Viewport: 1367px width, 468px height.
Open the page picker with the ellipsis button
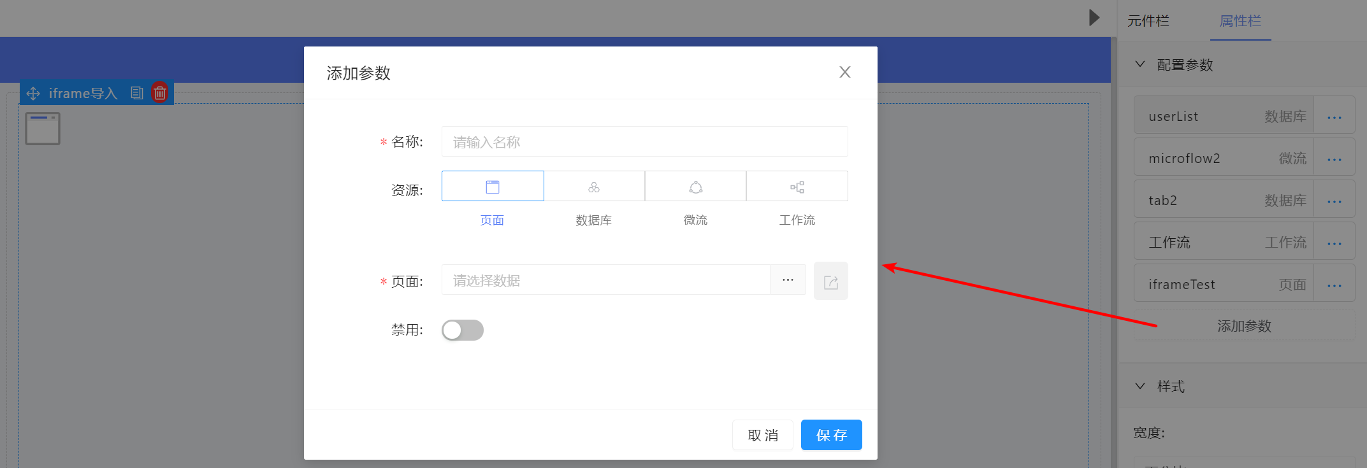[788, 280]
